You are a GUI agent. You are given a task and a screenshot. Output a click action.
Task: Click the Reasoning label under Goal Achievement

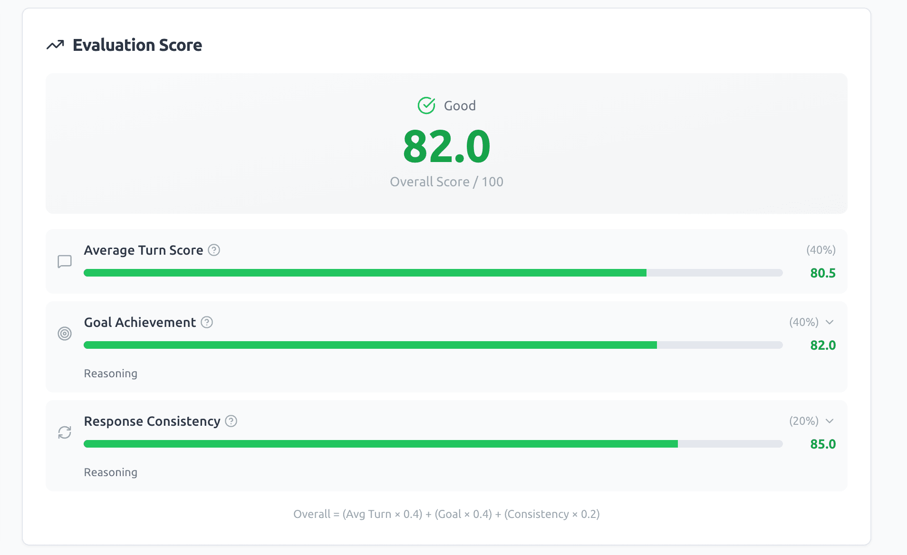click(110, 373)
